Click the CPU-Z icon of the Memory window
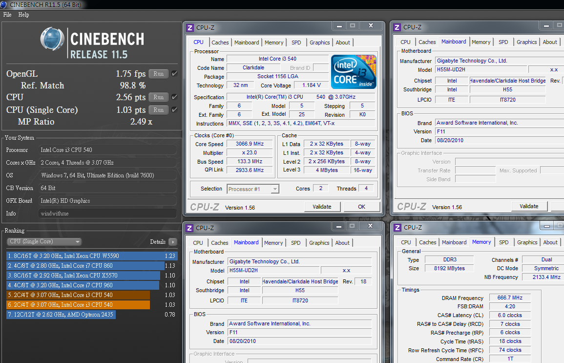 click(x=397, y=228)
